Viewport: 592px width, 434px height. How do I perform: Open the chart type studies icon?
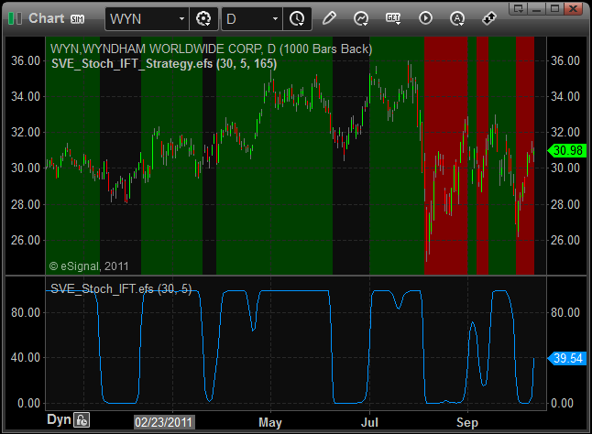[361, 18]
